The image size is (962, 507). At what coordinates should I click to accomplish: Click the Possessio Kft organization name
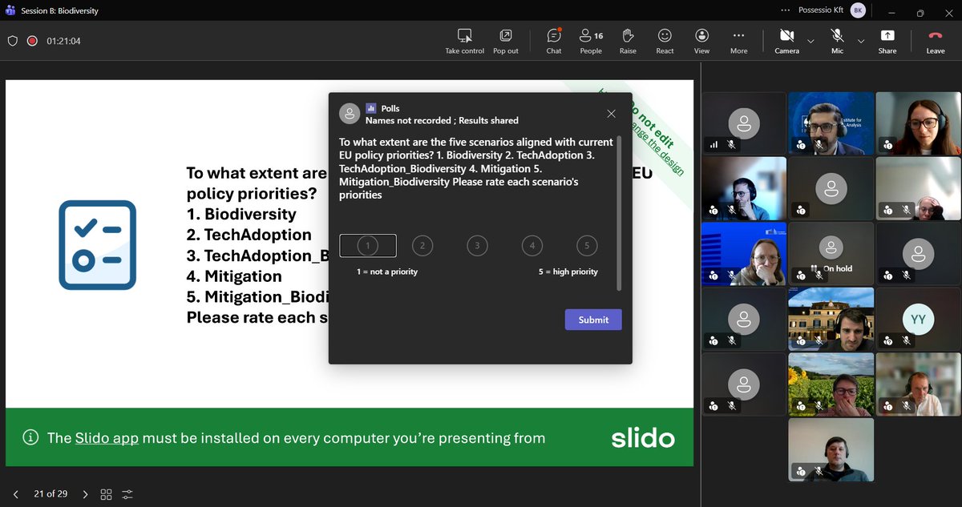822,10
